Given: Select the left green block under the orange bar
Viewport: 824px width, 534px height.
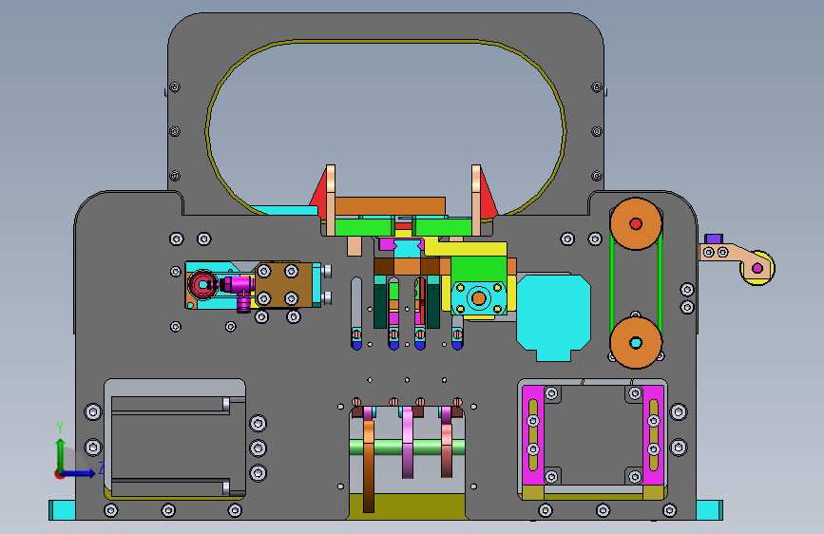Looking at the screenshot, I should (x=365, y=227).
